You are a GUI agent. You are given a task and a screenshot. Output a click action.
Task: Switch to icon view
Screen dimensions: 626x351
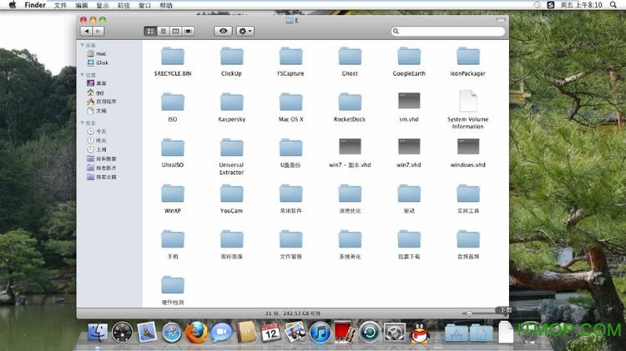(150, 31)
